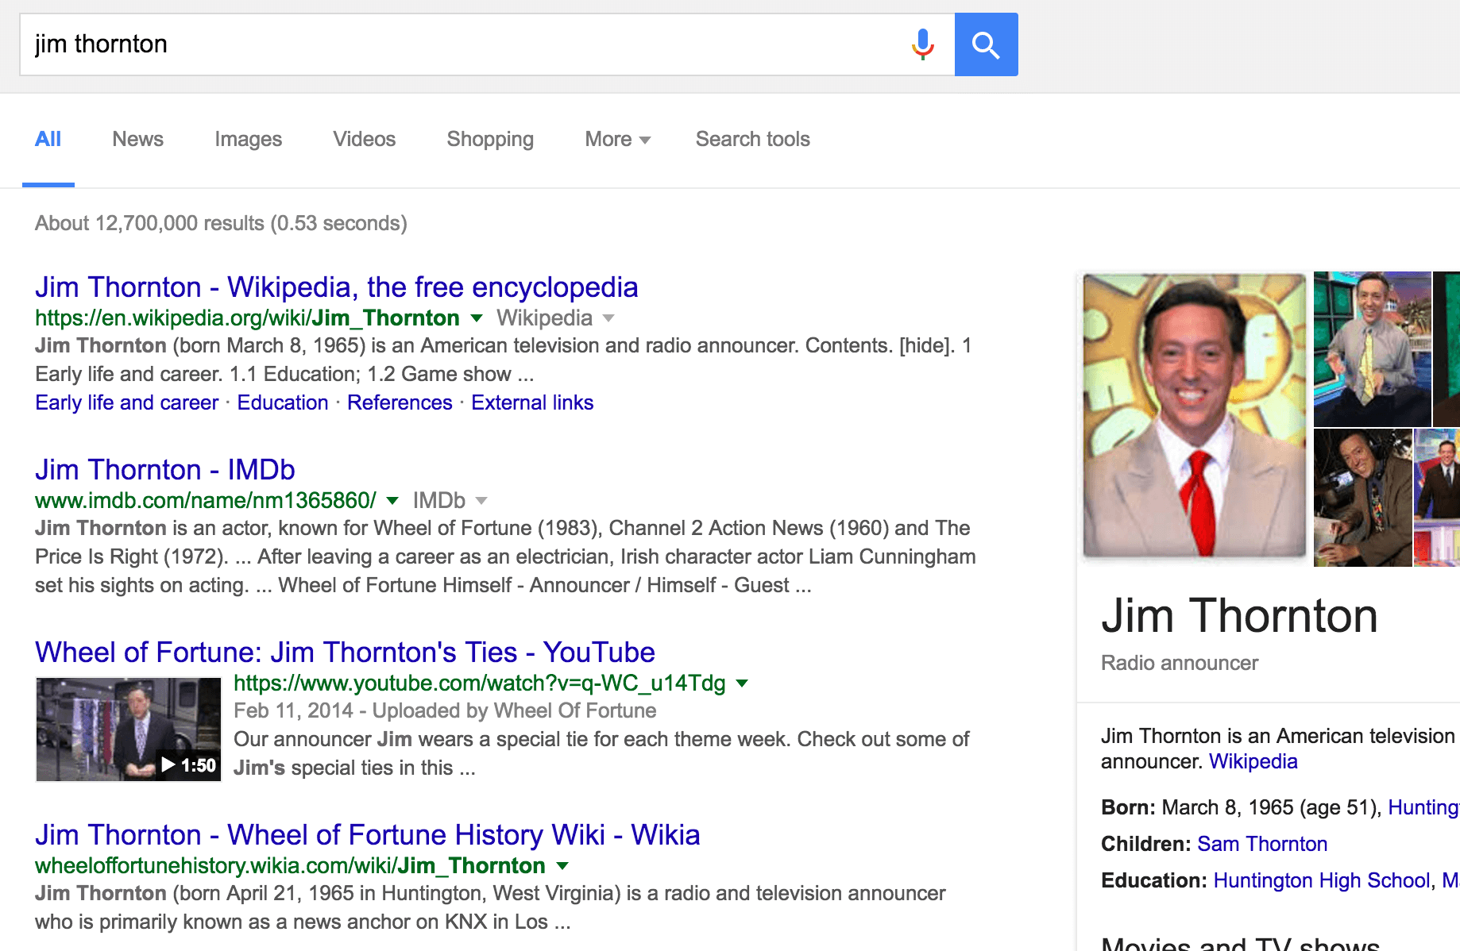Open bottom knowledge panel photo of man in brown jacket
This screenshot has height=951, width=1460.
coord(1362,498)
